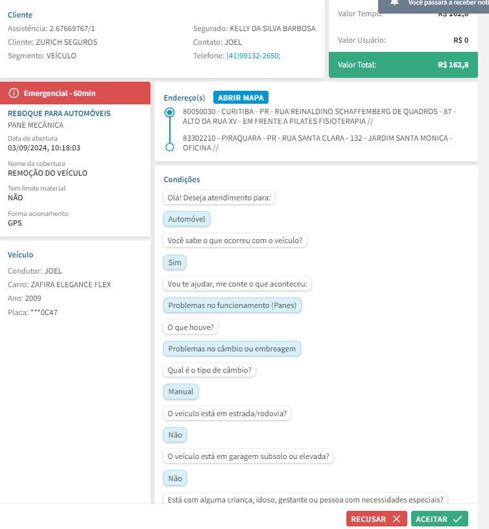Call the phone number (41)99132-2650
This screenshot has height=529, width=489.
pyautogui.click(x=253, y=56)
